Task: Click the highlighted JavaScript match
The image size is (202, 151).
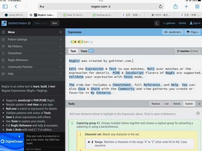Action: (134, 73)
